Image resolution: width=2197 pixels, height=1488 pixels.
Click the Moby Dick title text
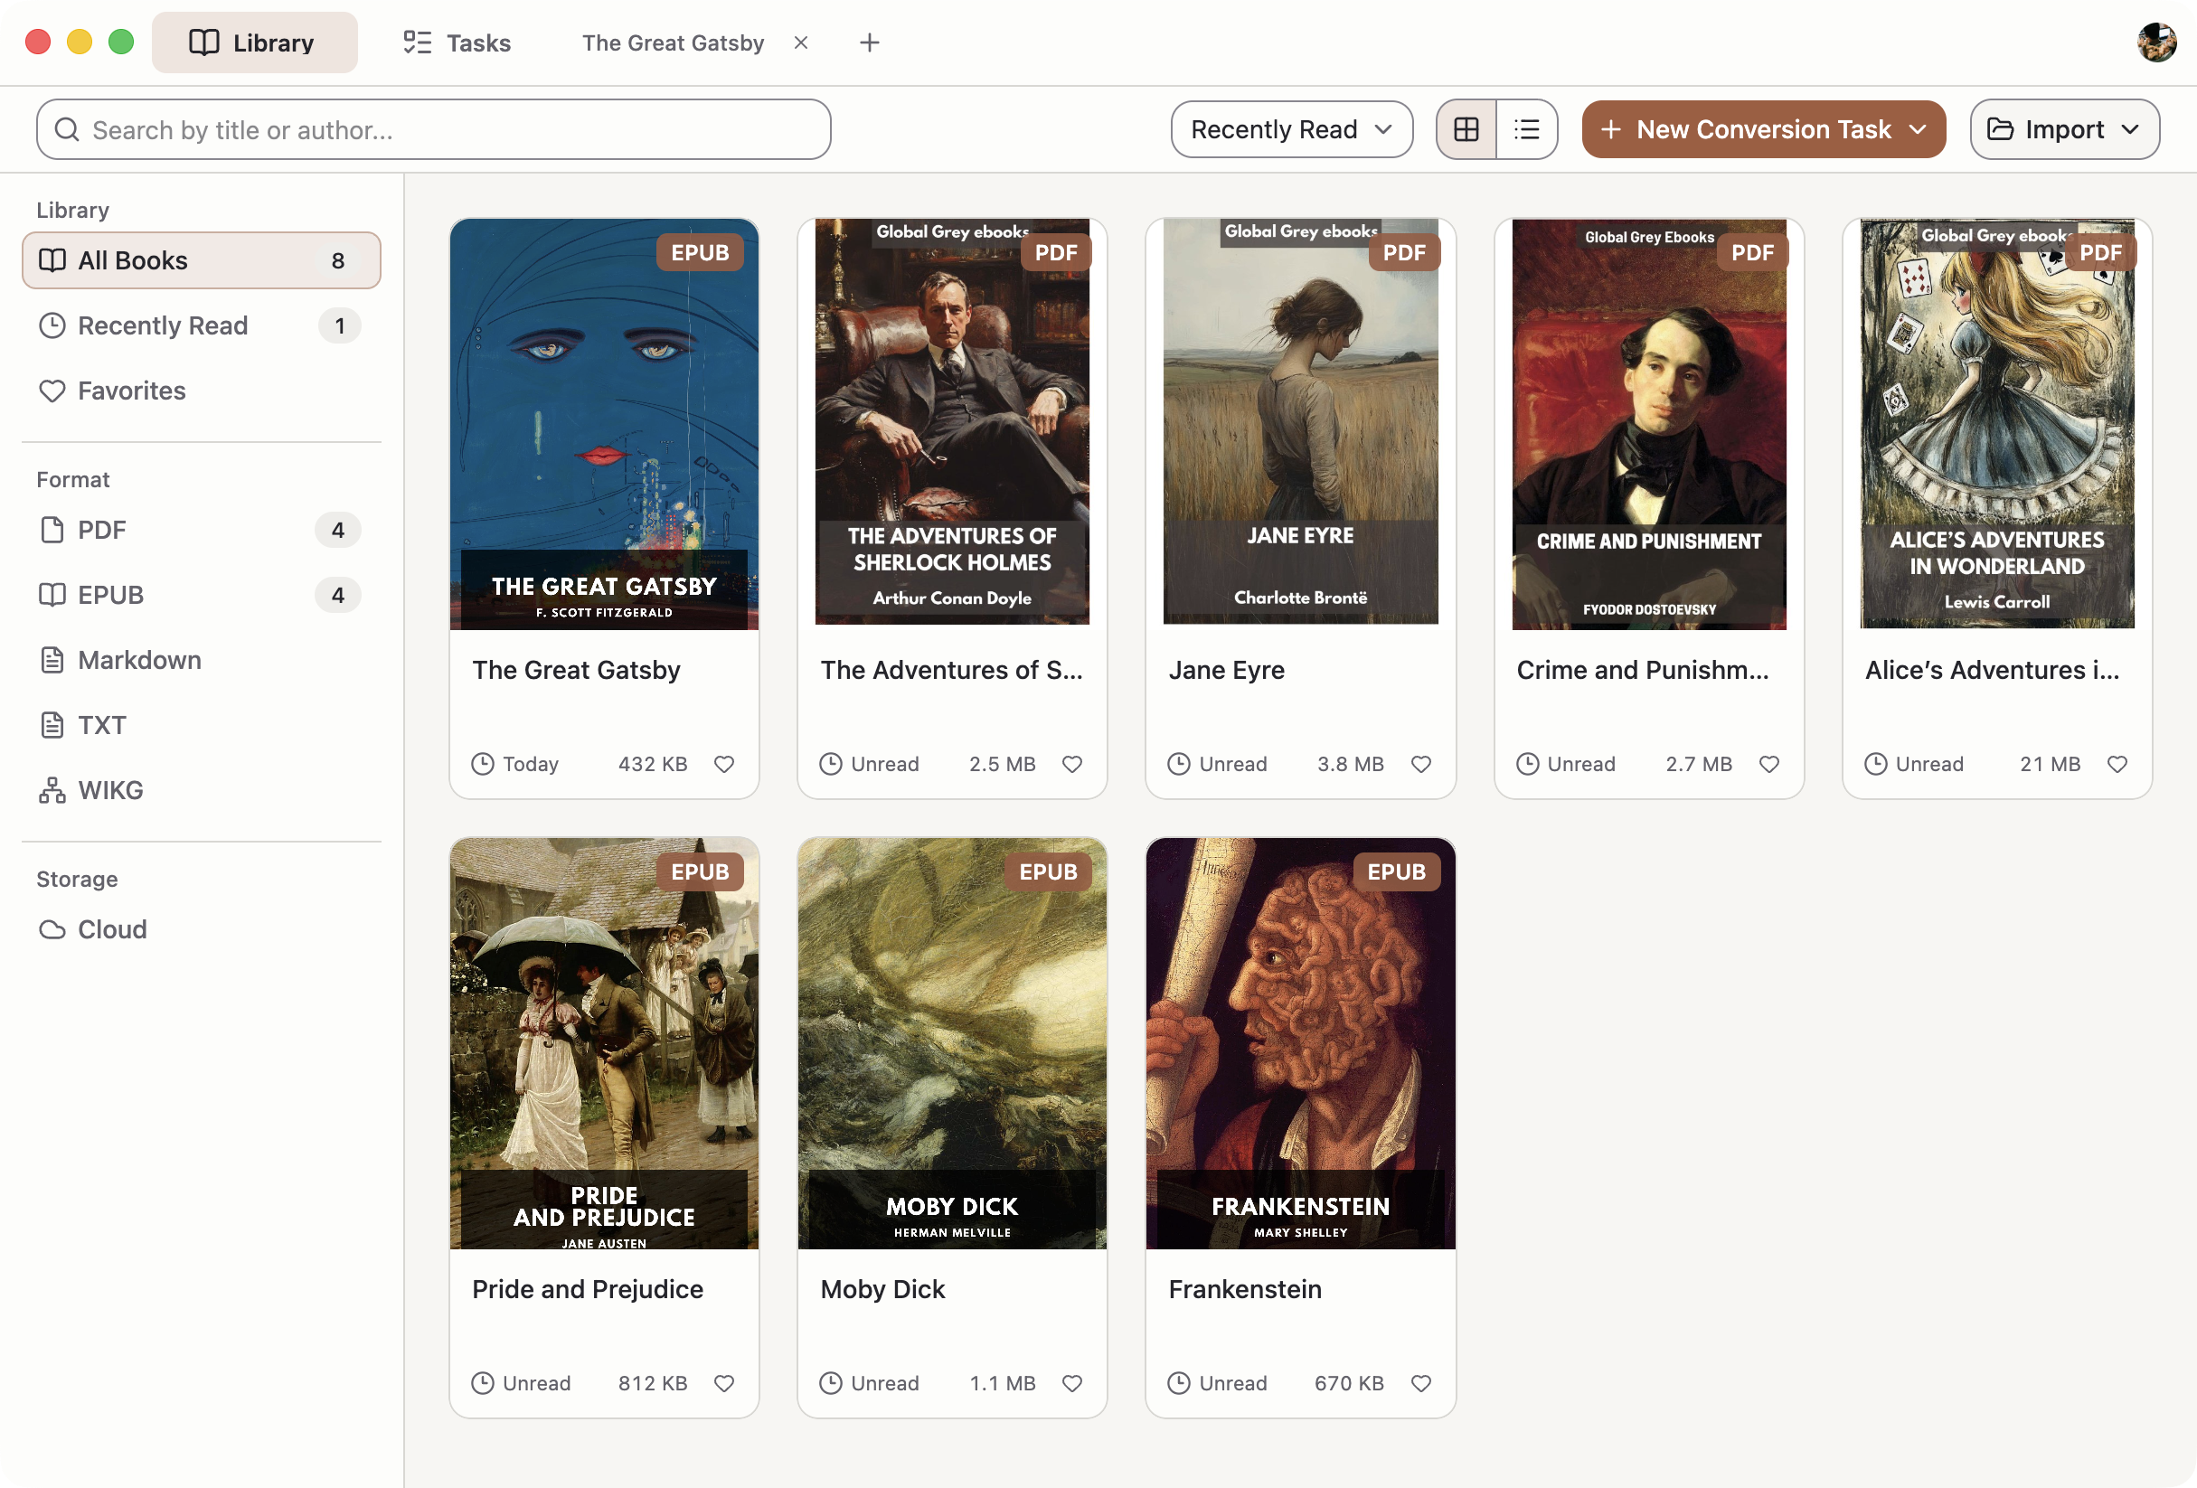click(x=882, y=1288)
